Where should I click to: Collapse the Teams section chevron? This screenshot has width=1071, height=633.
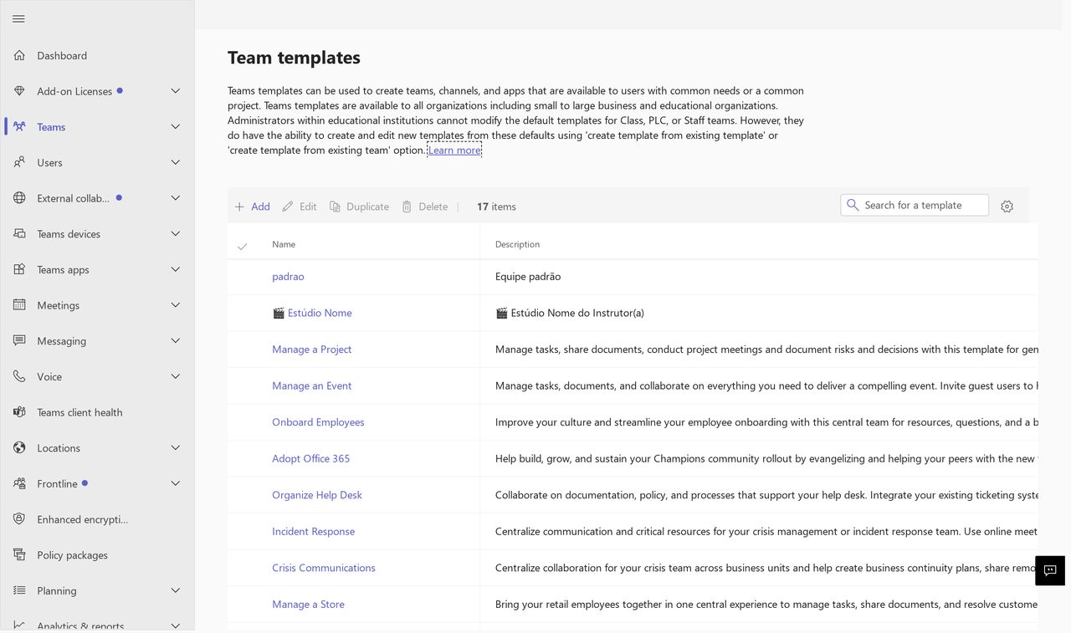pos(176,127)
